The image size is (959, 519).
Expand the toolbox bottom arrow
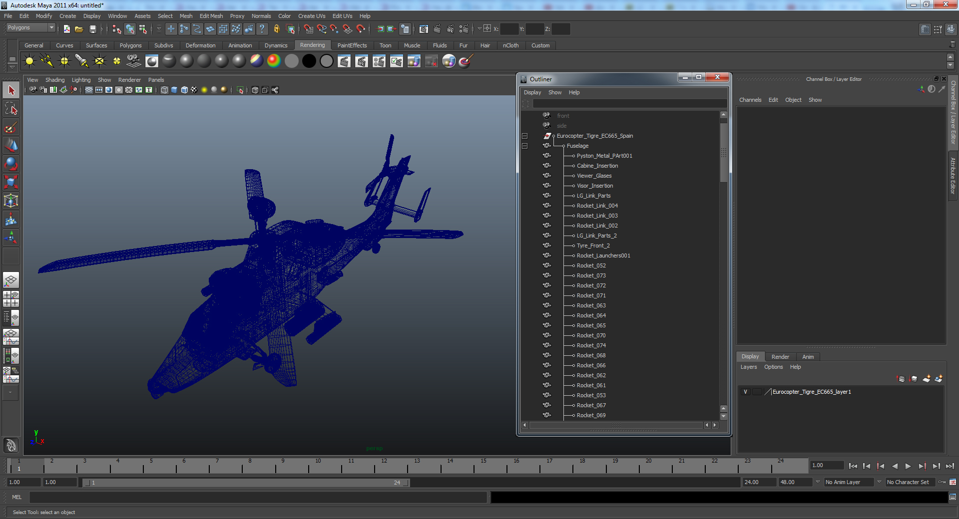coord(11,392)
